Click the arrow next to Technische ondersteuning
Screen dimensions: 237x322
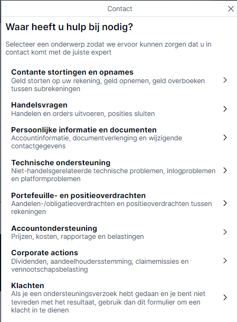click(225, 170)
